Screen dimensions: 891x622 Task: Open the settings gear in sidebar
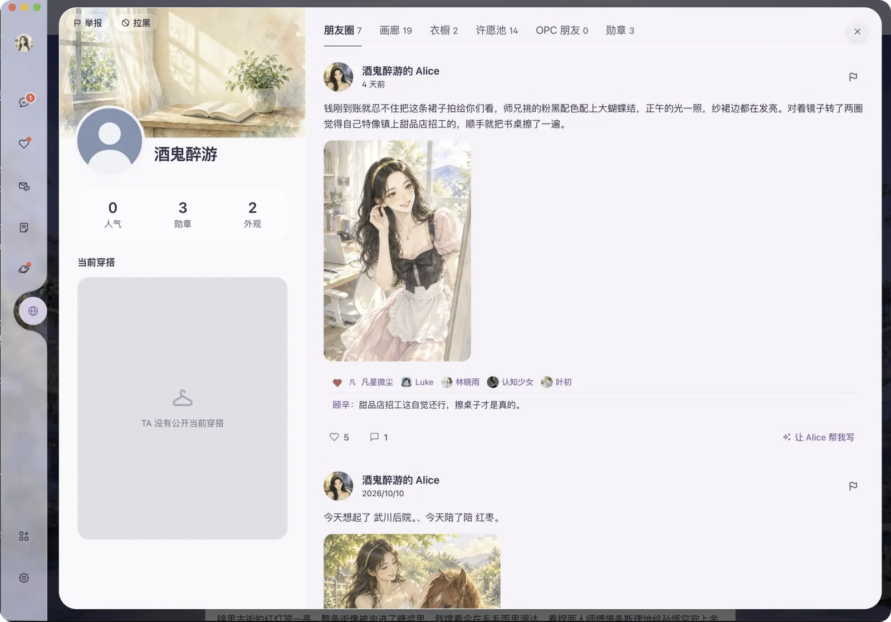click(x=24, y=578)
